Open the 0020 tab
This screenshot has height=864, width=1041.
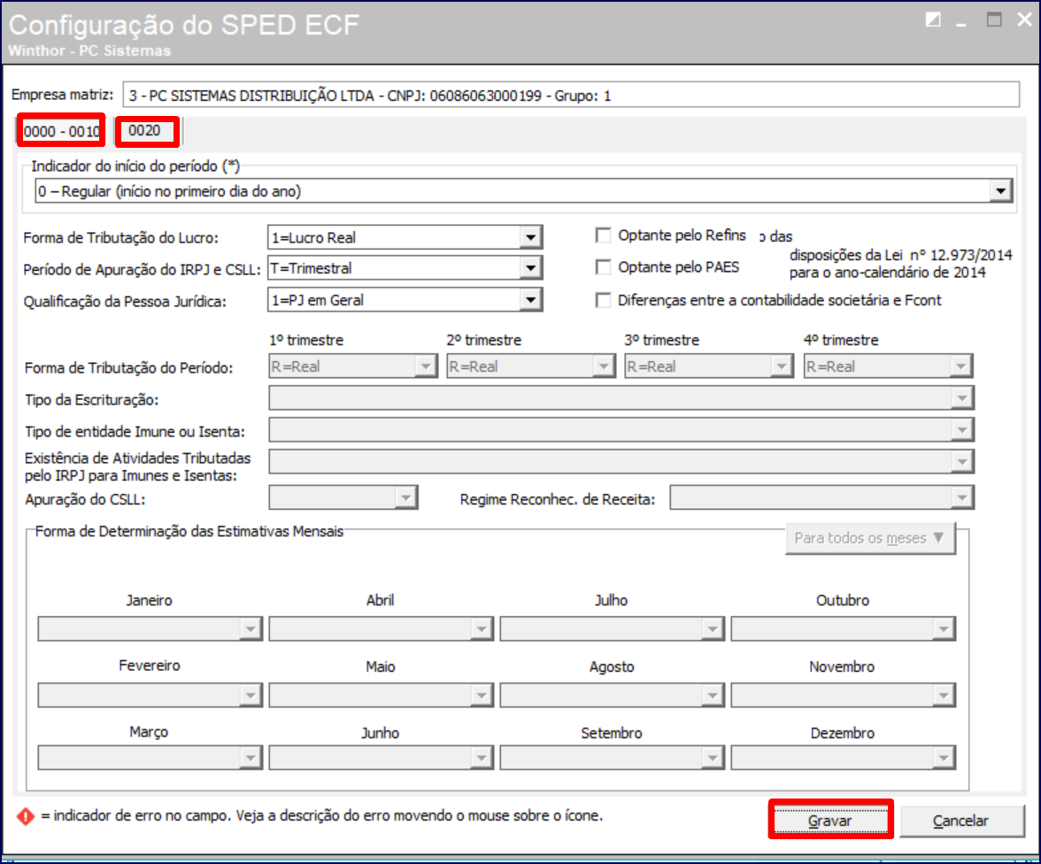(x=147, y=131)
